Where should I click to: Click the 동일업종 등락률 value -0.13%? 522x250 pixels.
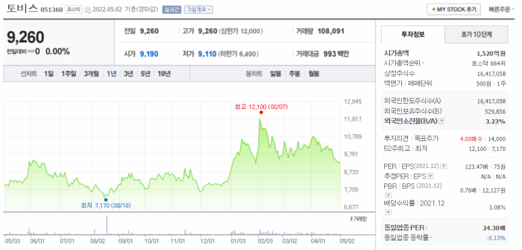(496, 238)
